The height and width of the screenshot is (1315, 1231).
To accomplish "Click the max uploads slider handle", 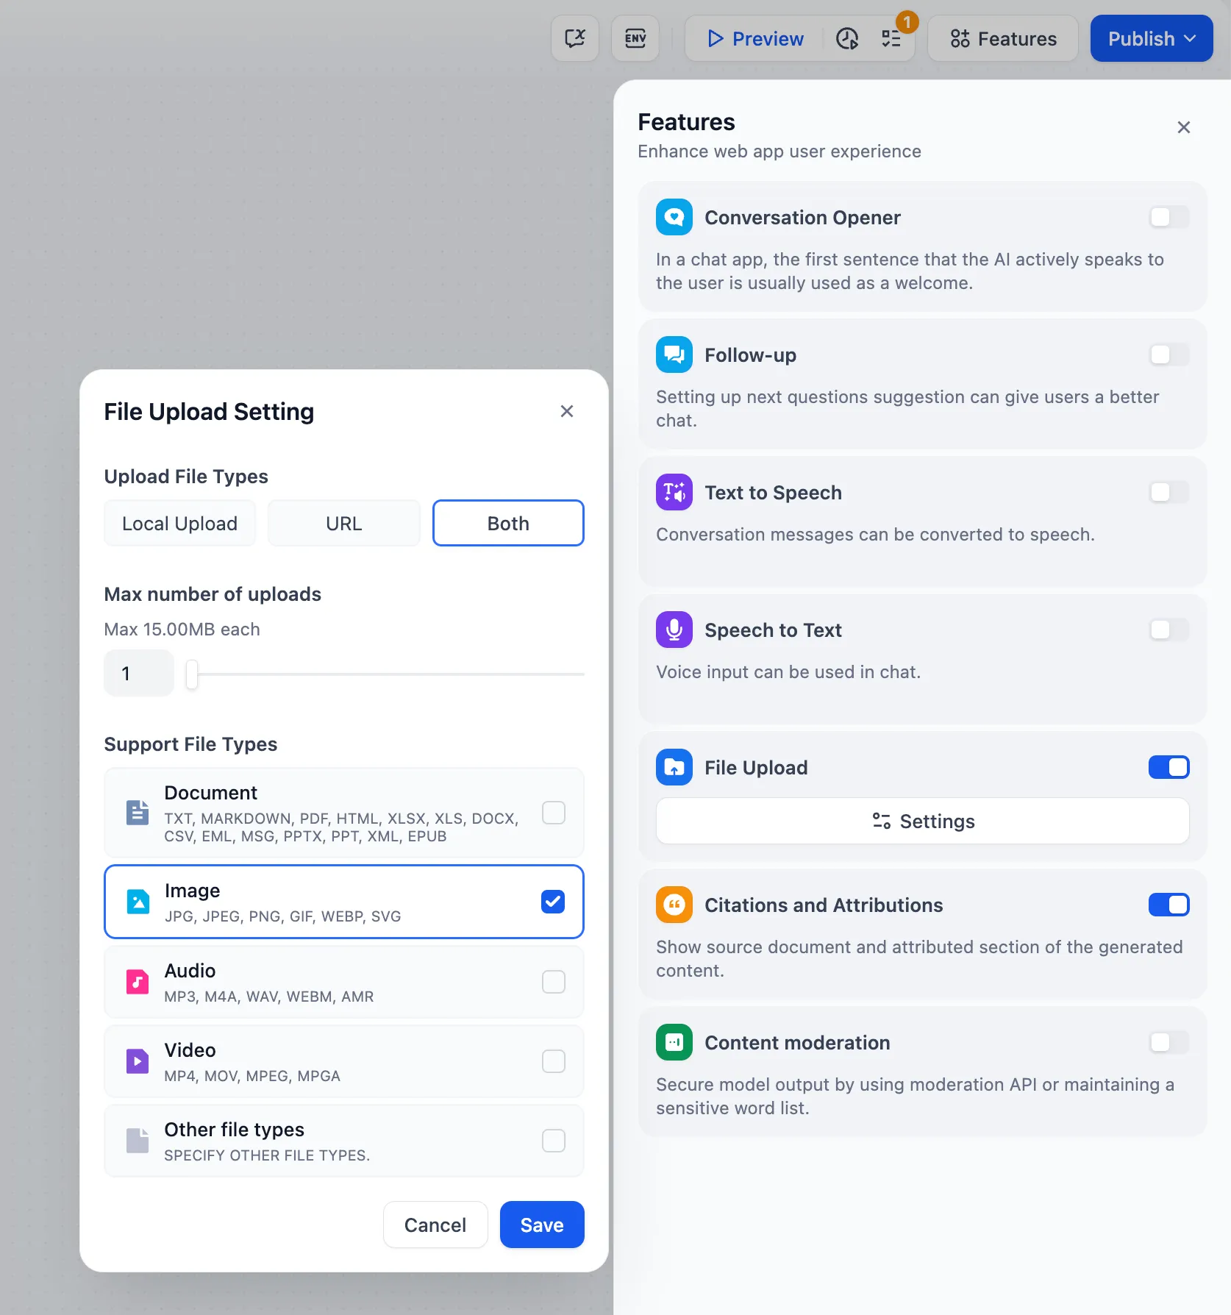I will pyautogui.click(x=192, y=674).
